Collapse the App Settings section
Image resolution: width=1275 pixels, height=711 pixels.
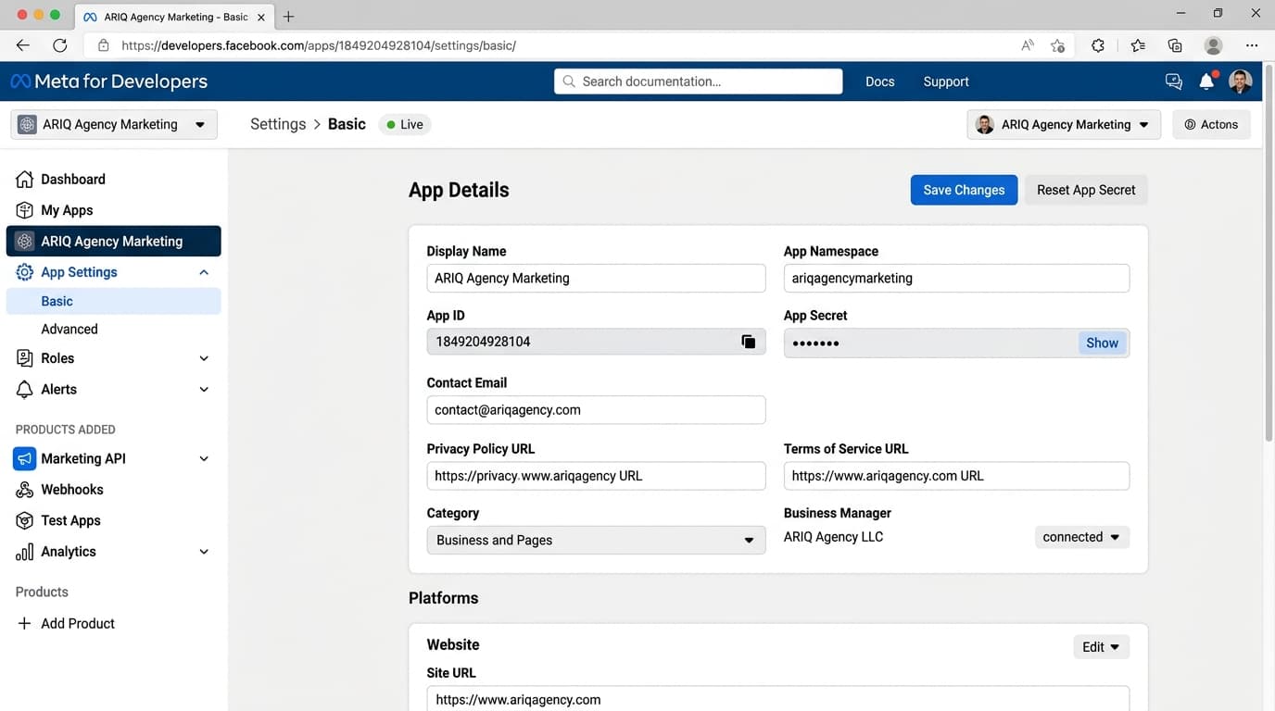pos(204,272)
